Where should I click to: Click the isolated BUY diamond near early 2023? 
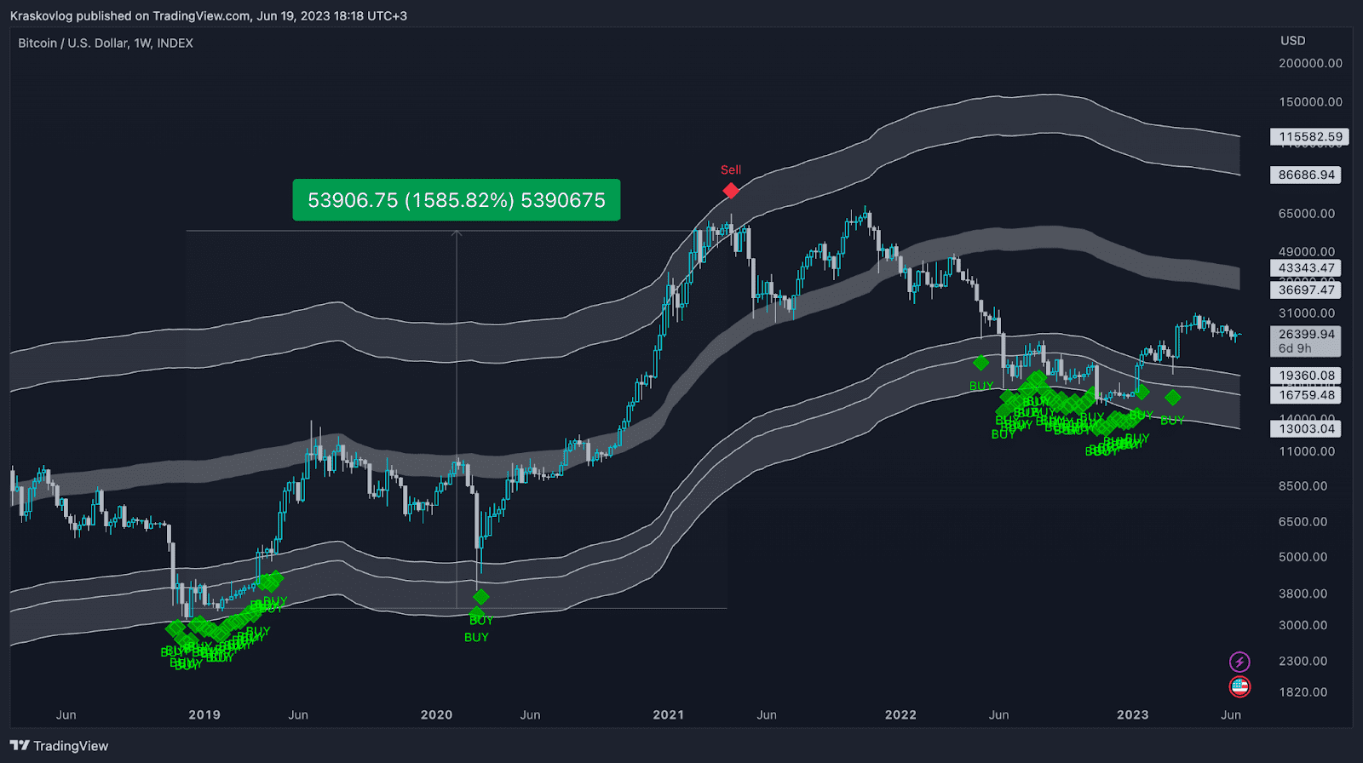pyautogui.click(x=1173, y=398)
